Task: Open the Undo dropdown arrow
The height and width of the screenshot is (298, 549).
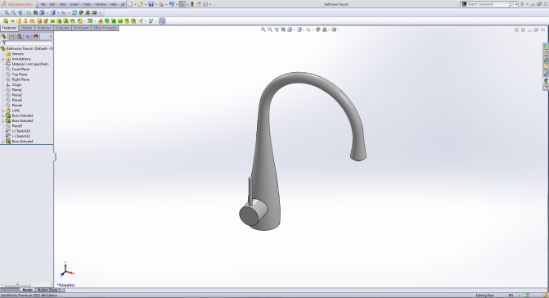Action: point(176,4)
